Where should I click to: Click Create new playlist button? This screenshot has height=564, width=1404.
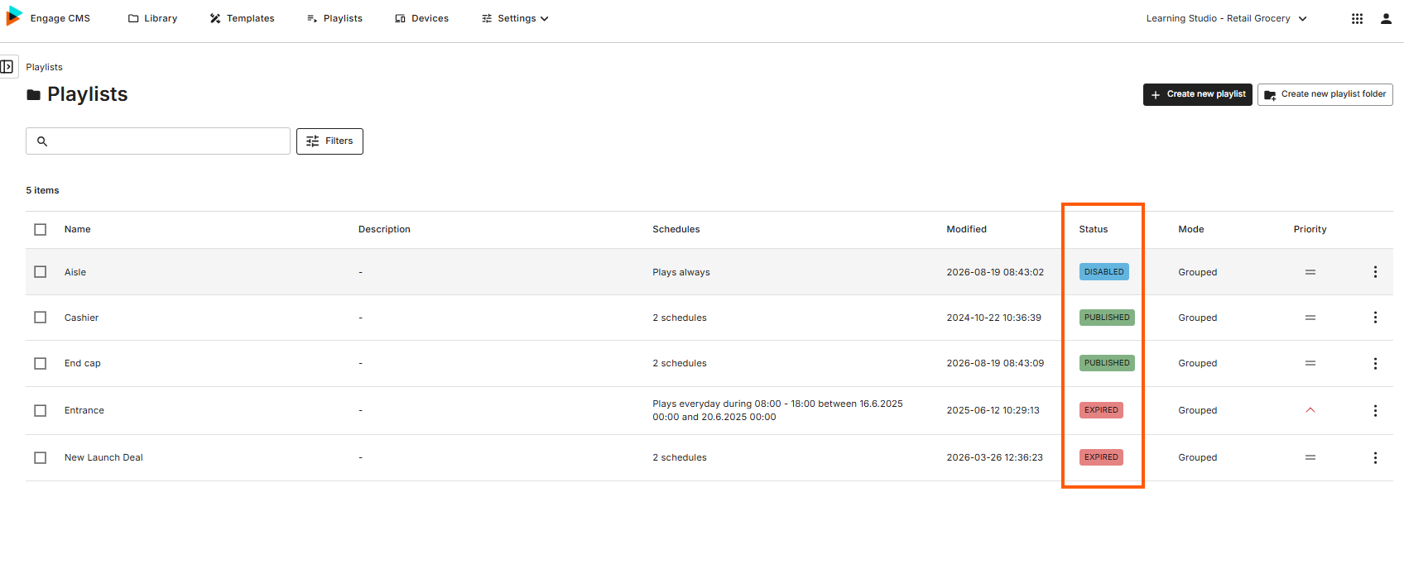[1197, 94]
